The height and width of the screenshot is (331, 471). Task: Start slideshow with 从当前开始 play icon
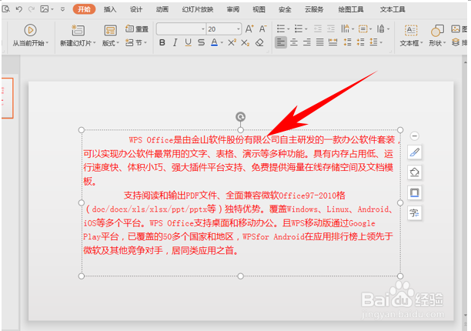pos(30,30)
